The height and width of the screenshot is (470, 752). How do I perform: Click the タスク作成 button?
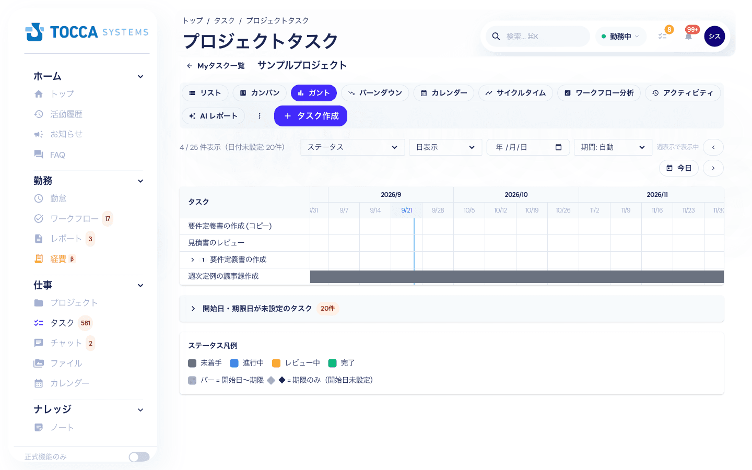click(x=311, y=116)
